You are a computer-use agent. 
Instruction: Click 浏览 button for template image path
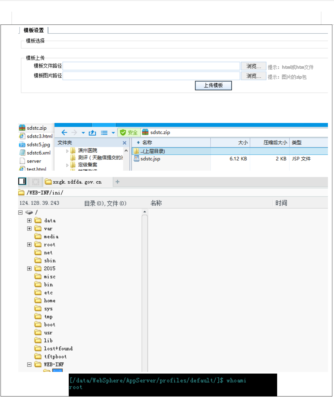click(253, 76)
